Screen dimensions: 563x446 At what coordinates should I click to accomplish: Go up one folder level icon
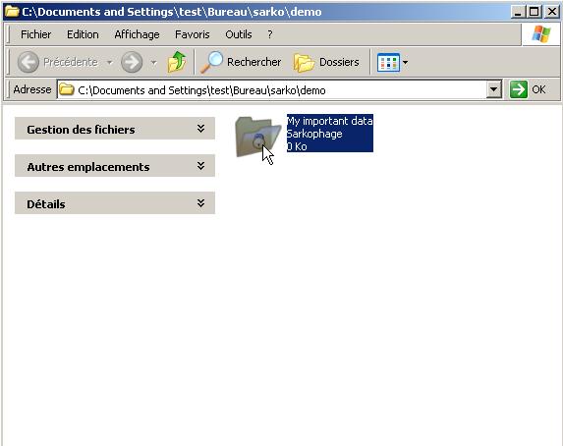177,62
